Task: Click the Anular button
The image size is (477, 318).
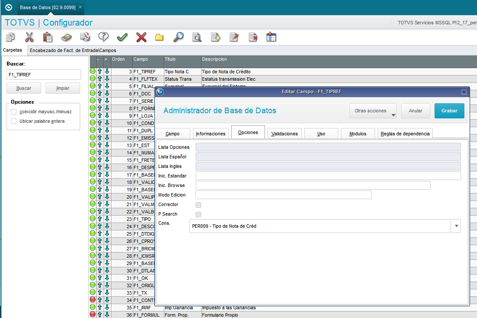Action: (415, 111)
